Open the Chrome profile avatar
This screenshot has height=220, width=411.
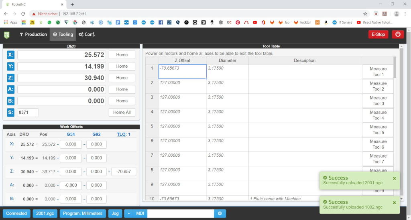(396, 14)
